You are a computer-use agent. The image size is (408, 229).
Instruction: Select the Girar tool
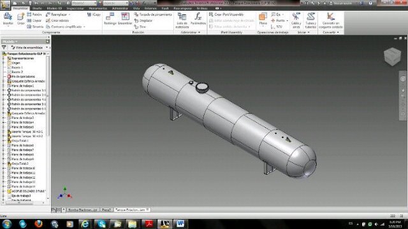point(140,27)
